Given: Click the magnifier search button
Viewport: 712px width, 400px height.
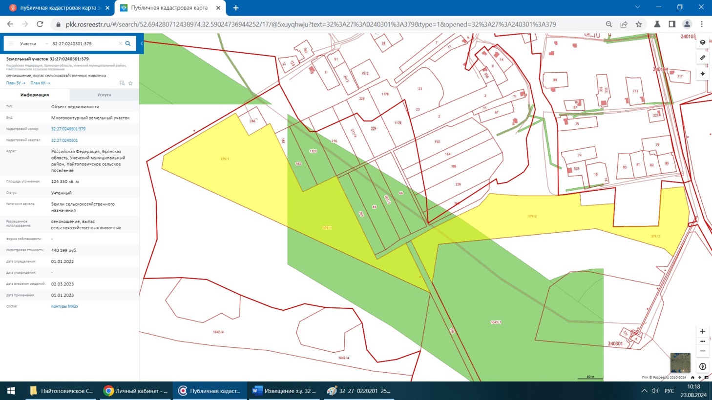Looking at the screenshot, I should click(x=128, y=43).
